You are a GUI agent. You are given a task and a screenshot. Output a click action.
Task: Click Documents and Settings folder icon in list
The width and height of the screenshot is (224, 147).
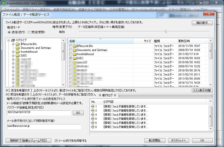75,50
